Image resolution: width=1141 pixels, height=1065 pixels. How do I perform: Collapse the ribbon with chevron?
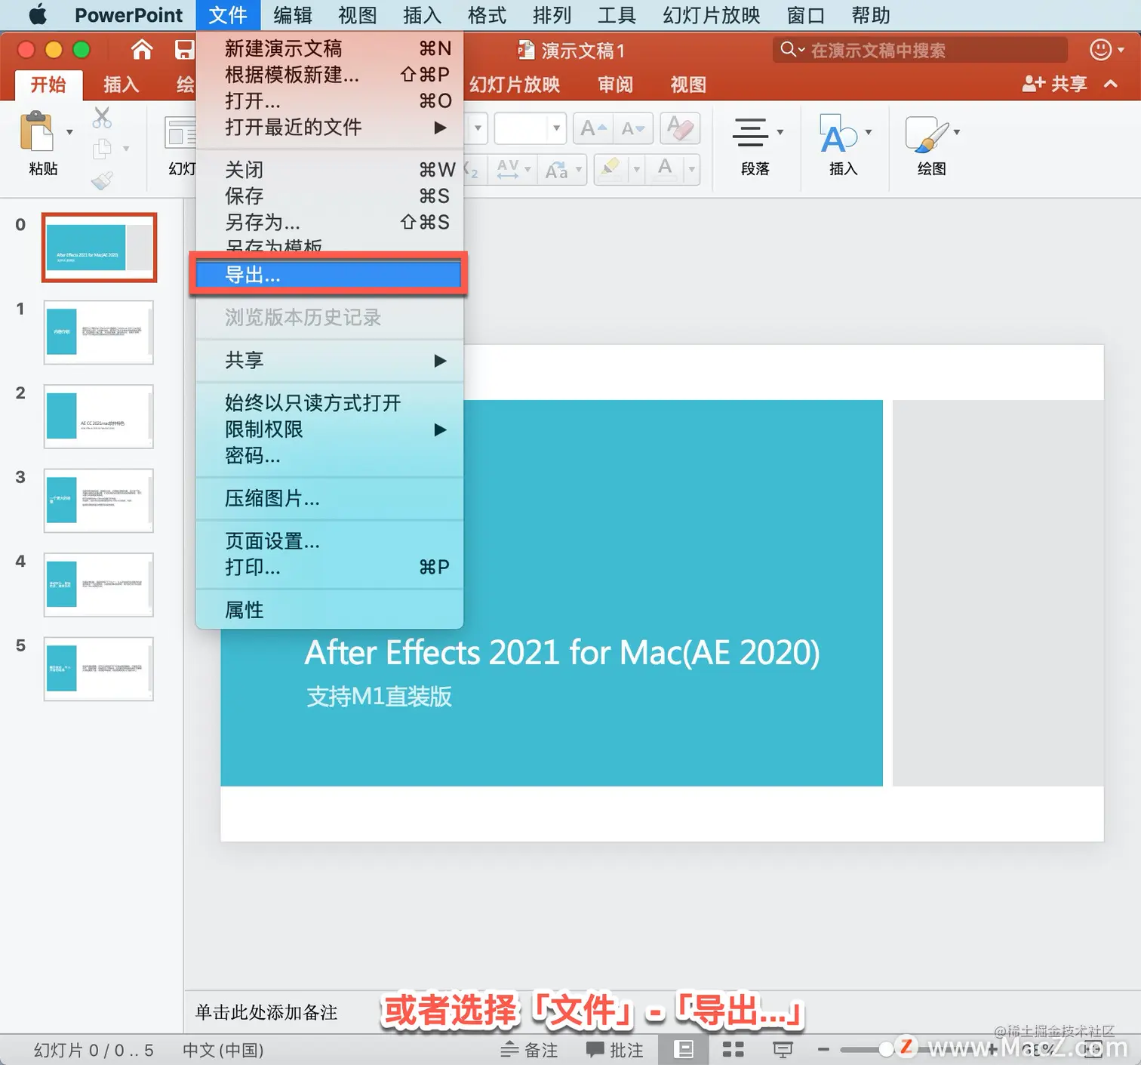point(1111,84)
